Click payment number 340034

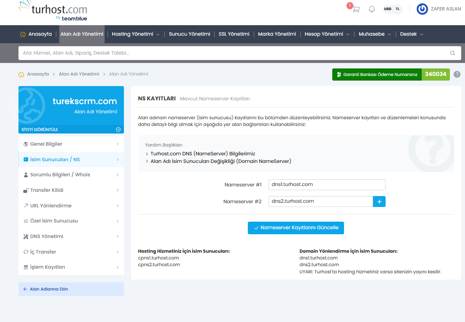pos(435,74)
